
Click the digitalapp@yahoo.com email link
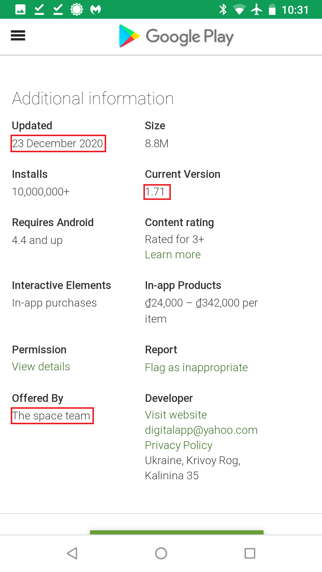(201, 430)
